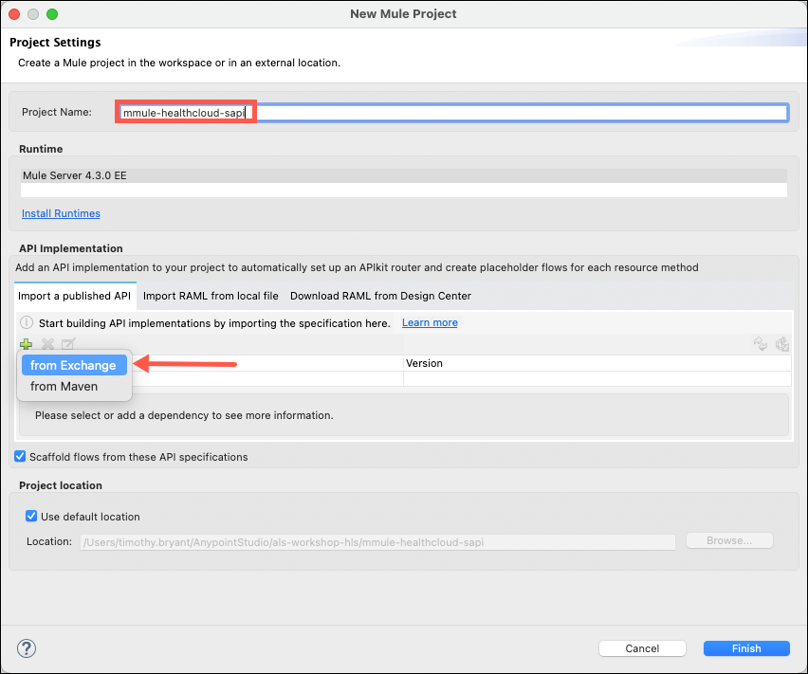Viewport: 808px width, 674px height.
Task: Click the Finish button
Action: pos(746,648)
